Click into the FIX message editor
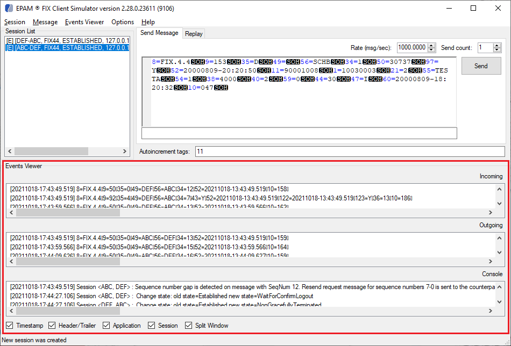Image resolution: width=511 pixels, height=346 pixels. coord(299,92)
